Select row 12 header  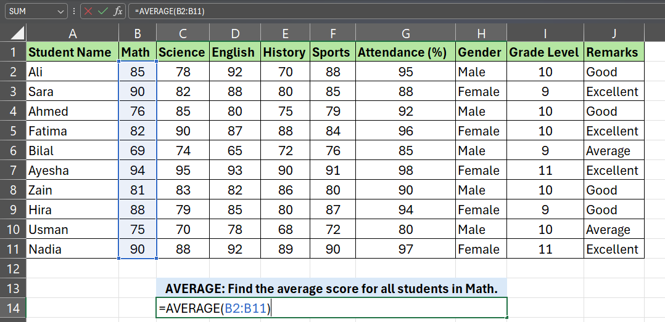tap(13, 268)
